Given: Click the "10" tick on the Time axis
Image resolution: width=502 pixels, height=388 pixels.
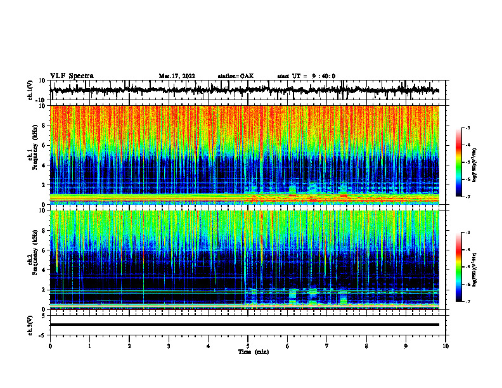Looking at the screenshot, I should coord(446,346).
